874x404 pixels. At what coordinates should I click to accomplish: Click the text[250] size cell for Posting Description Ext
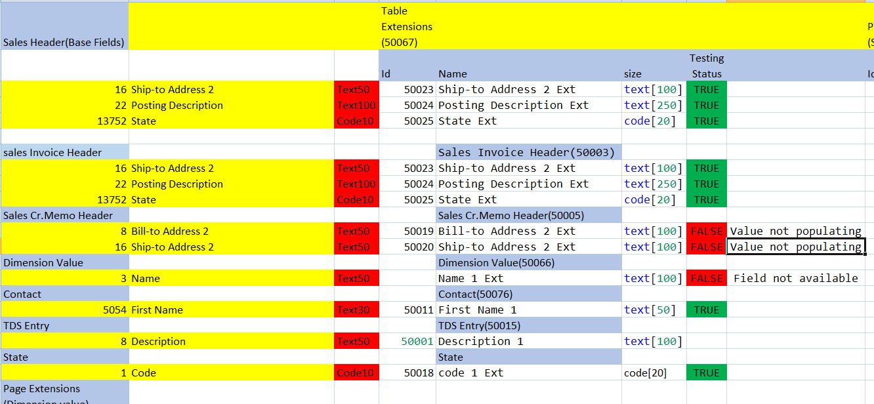(652, 105)
